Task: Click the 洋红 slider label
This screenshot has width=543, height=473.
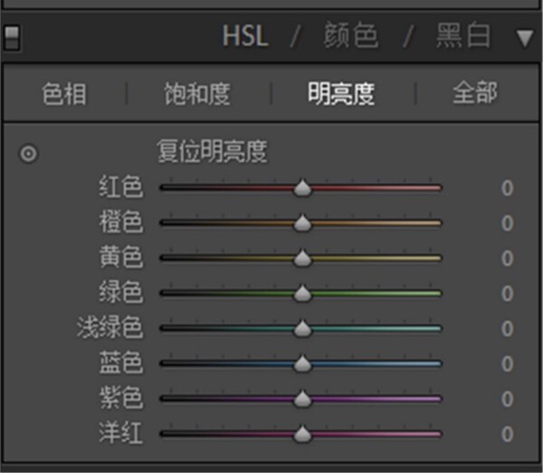Action: [x=121, y=433]
